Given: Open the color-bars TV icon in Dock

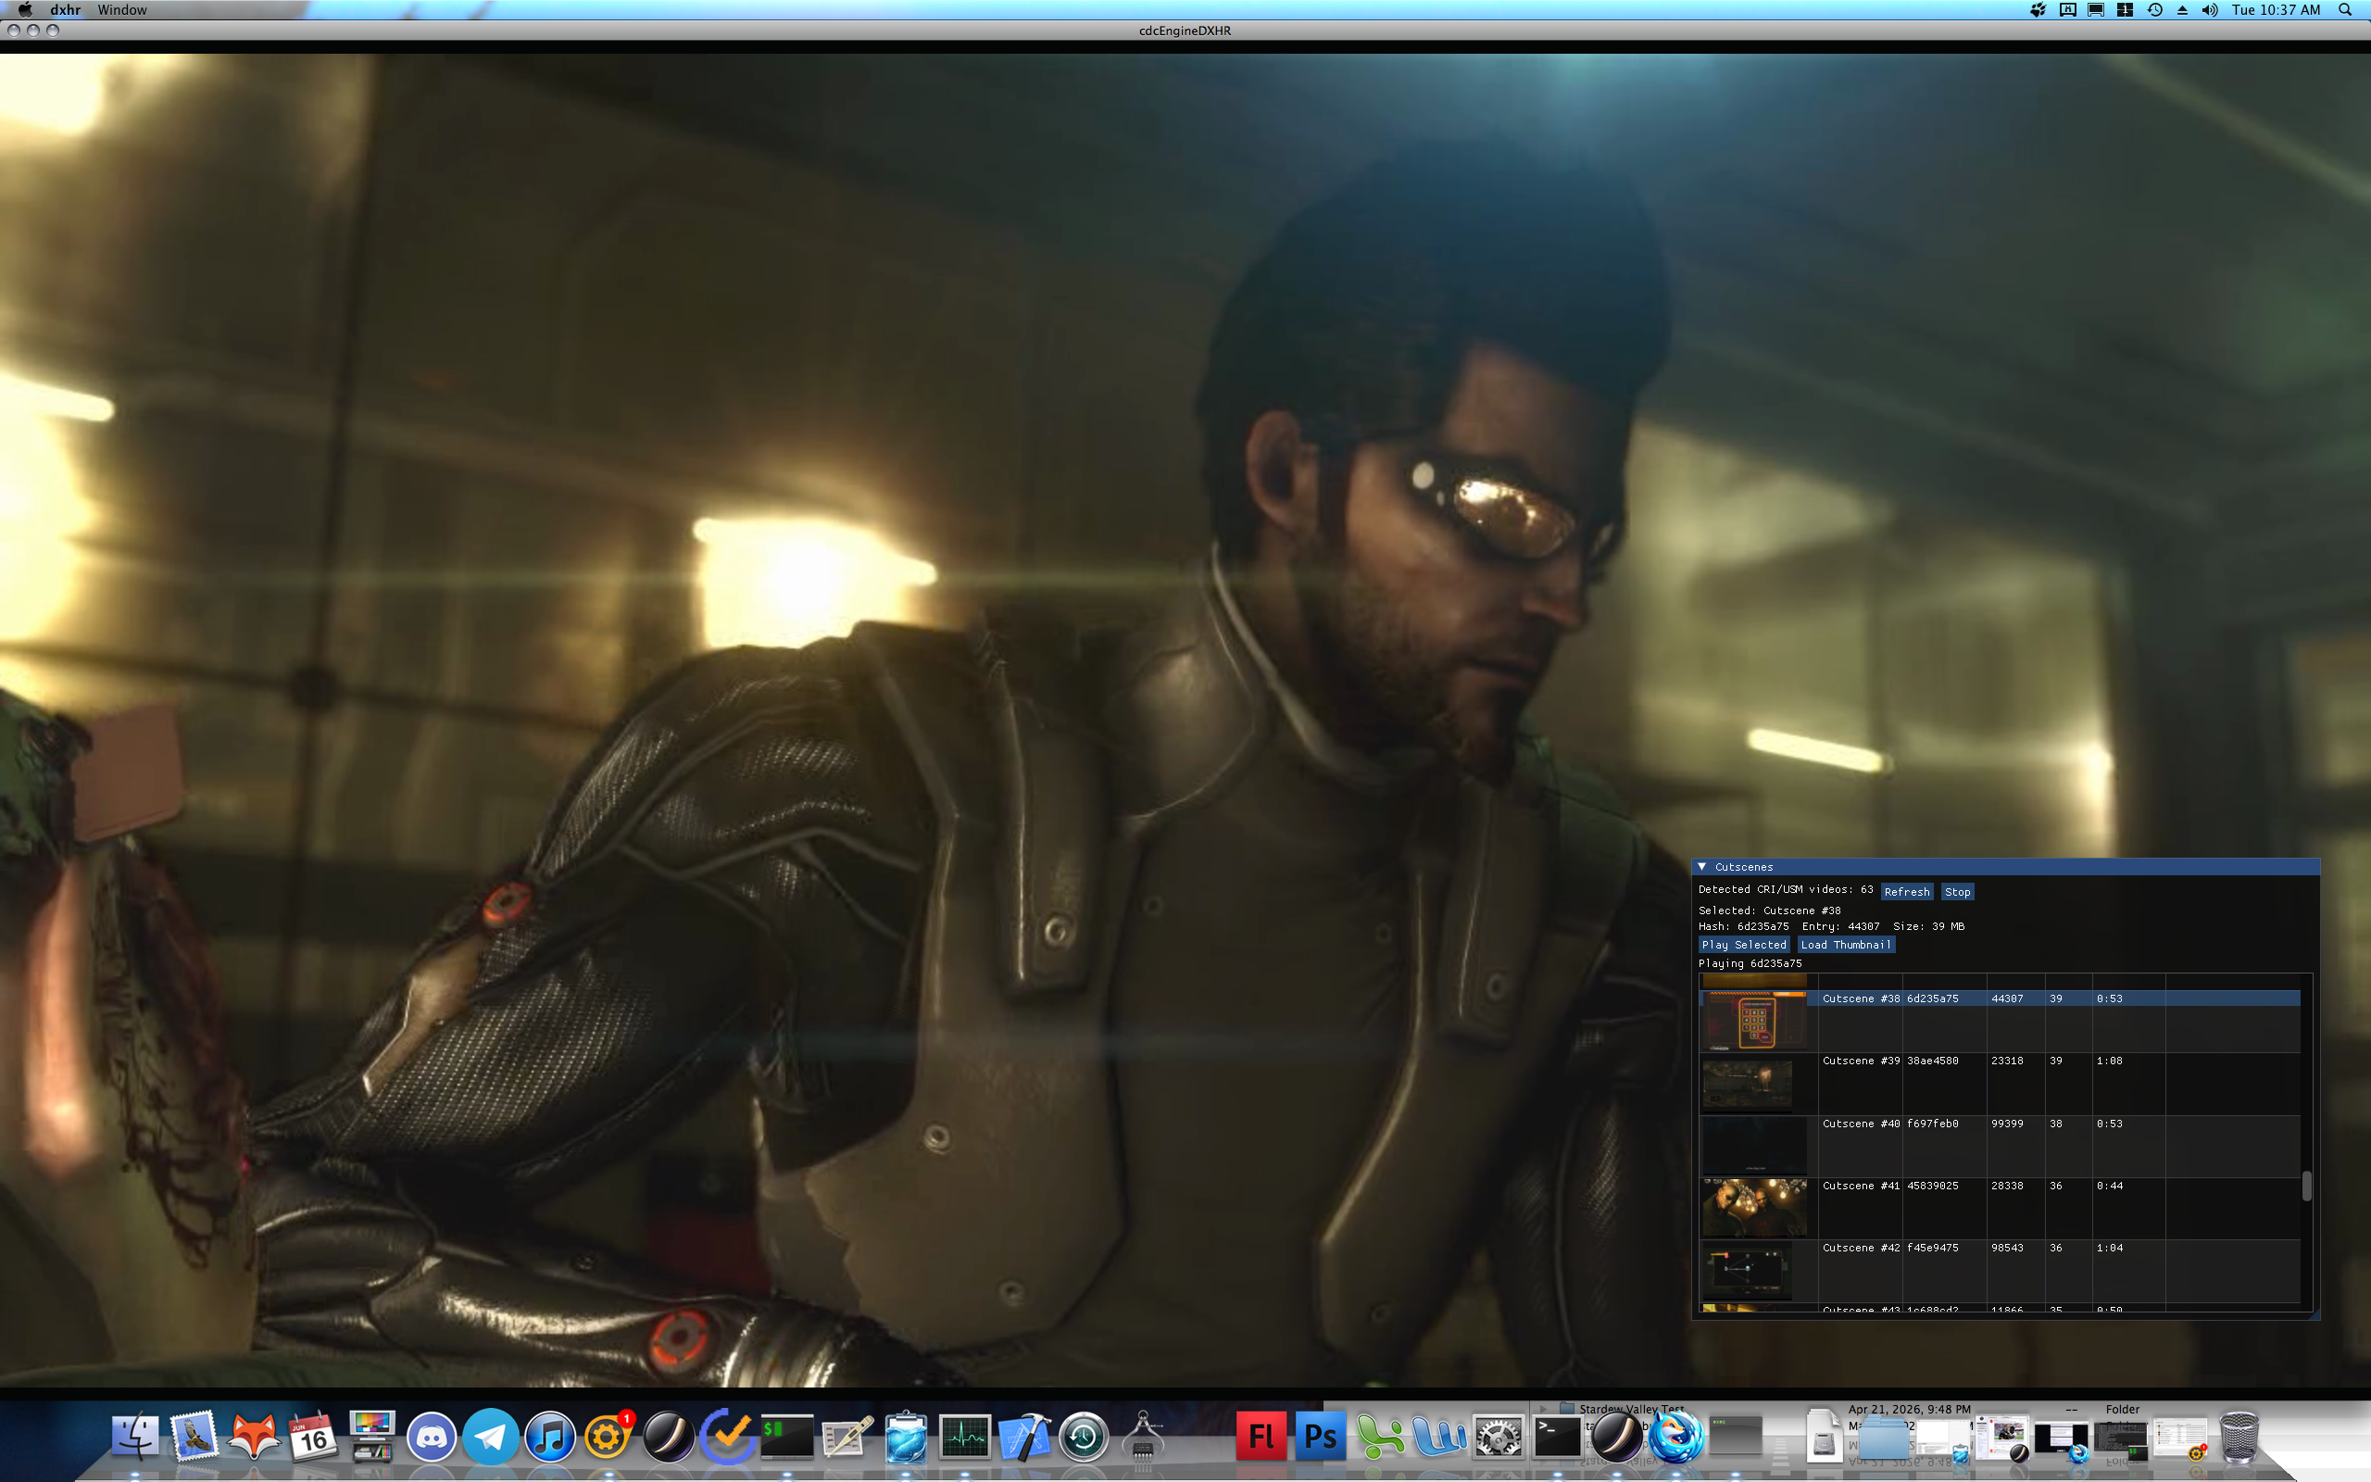Looking at the screenshot, I should point(371,1437).
